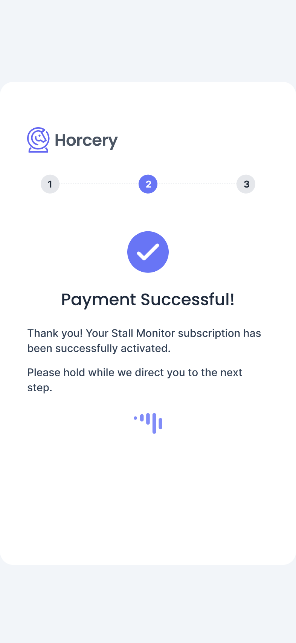Go to step 1 in progress indicator
The image size is (296, 643).
pos(50,184)
